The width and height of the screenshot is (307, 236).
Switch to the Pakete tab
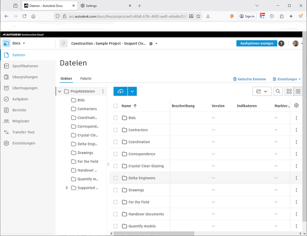click(x=86, y=78)
